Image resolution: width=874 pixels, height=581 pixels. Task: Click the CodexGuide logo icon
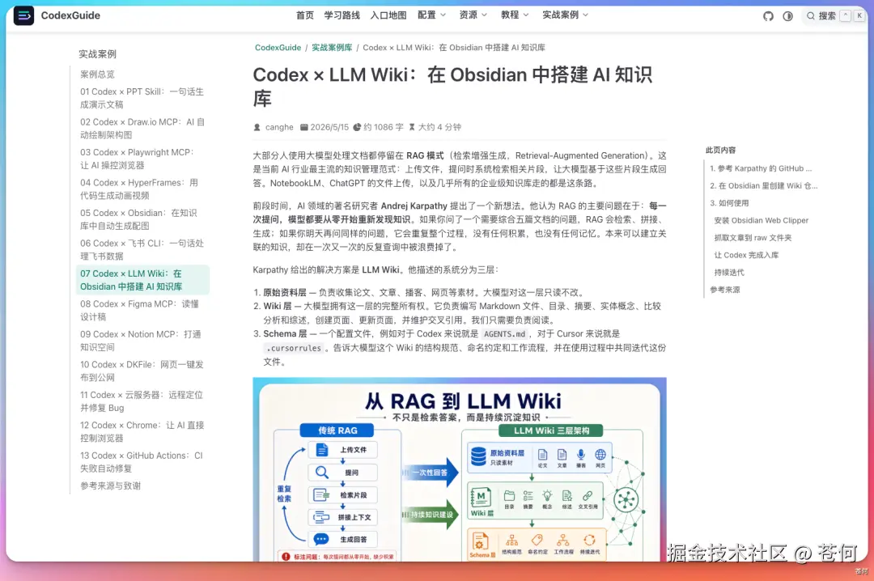click(x=23, y=15)
